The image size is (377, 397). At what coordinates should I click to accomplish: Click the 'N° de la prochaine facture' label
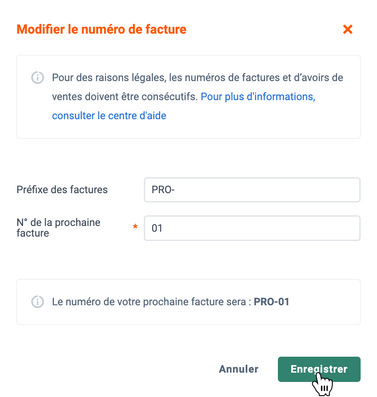coord(58,228)
